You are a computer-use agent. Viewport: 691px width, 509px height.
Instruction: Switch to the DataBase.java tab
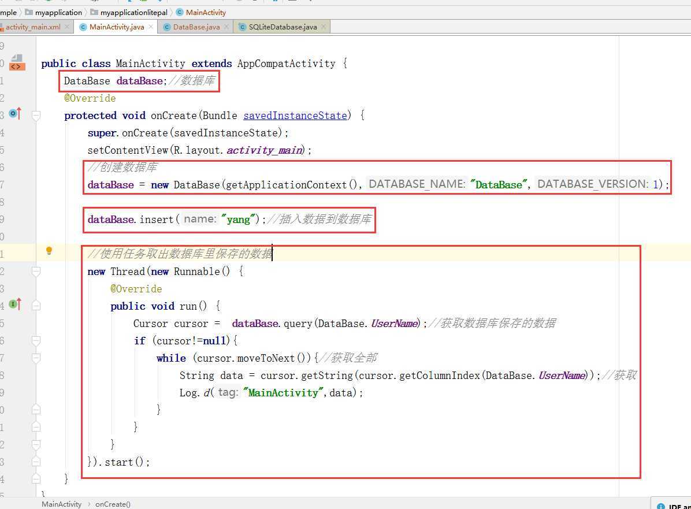tap(196, 27)
